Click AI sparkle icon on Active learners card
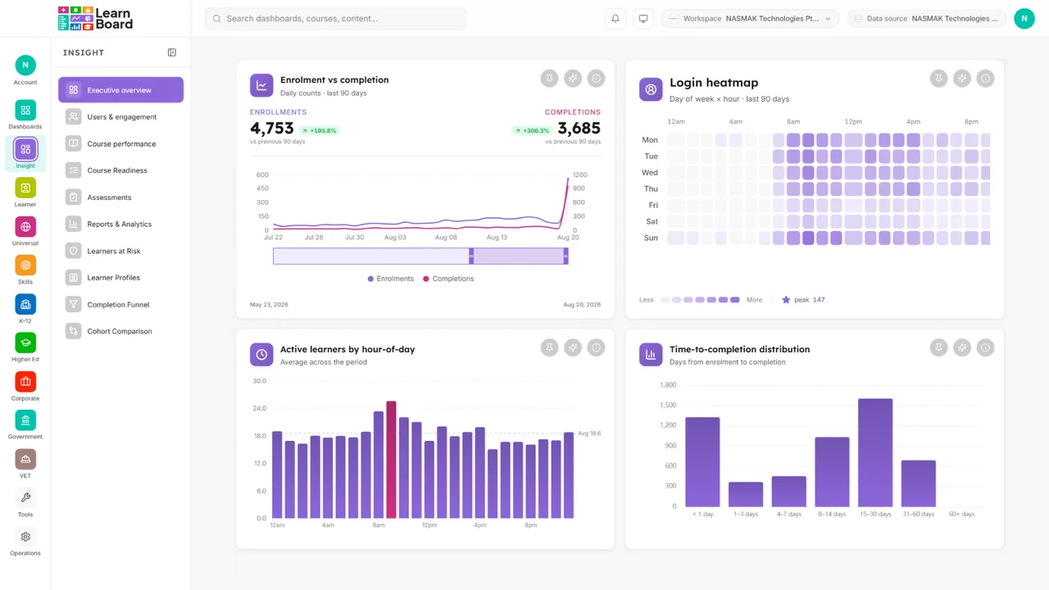Screen dimensions: 1049x590 [573, 347]
